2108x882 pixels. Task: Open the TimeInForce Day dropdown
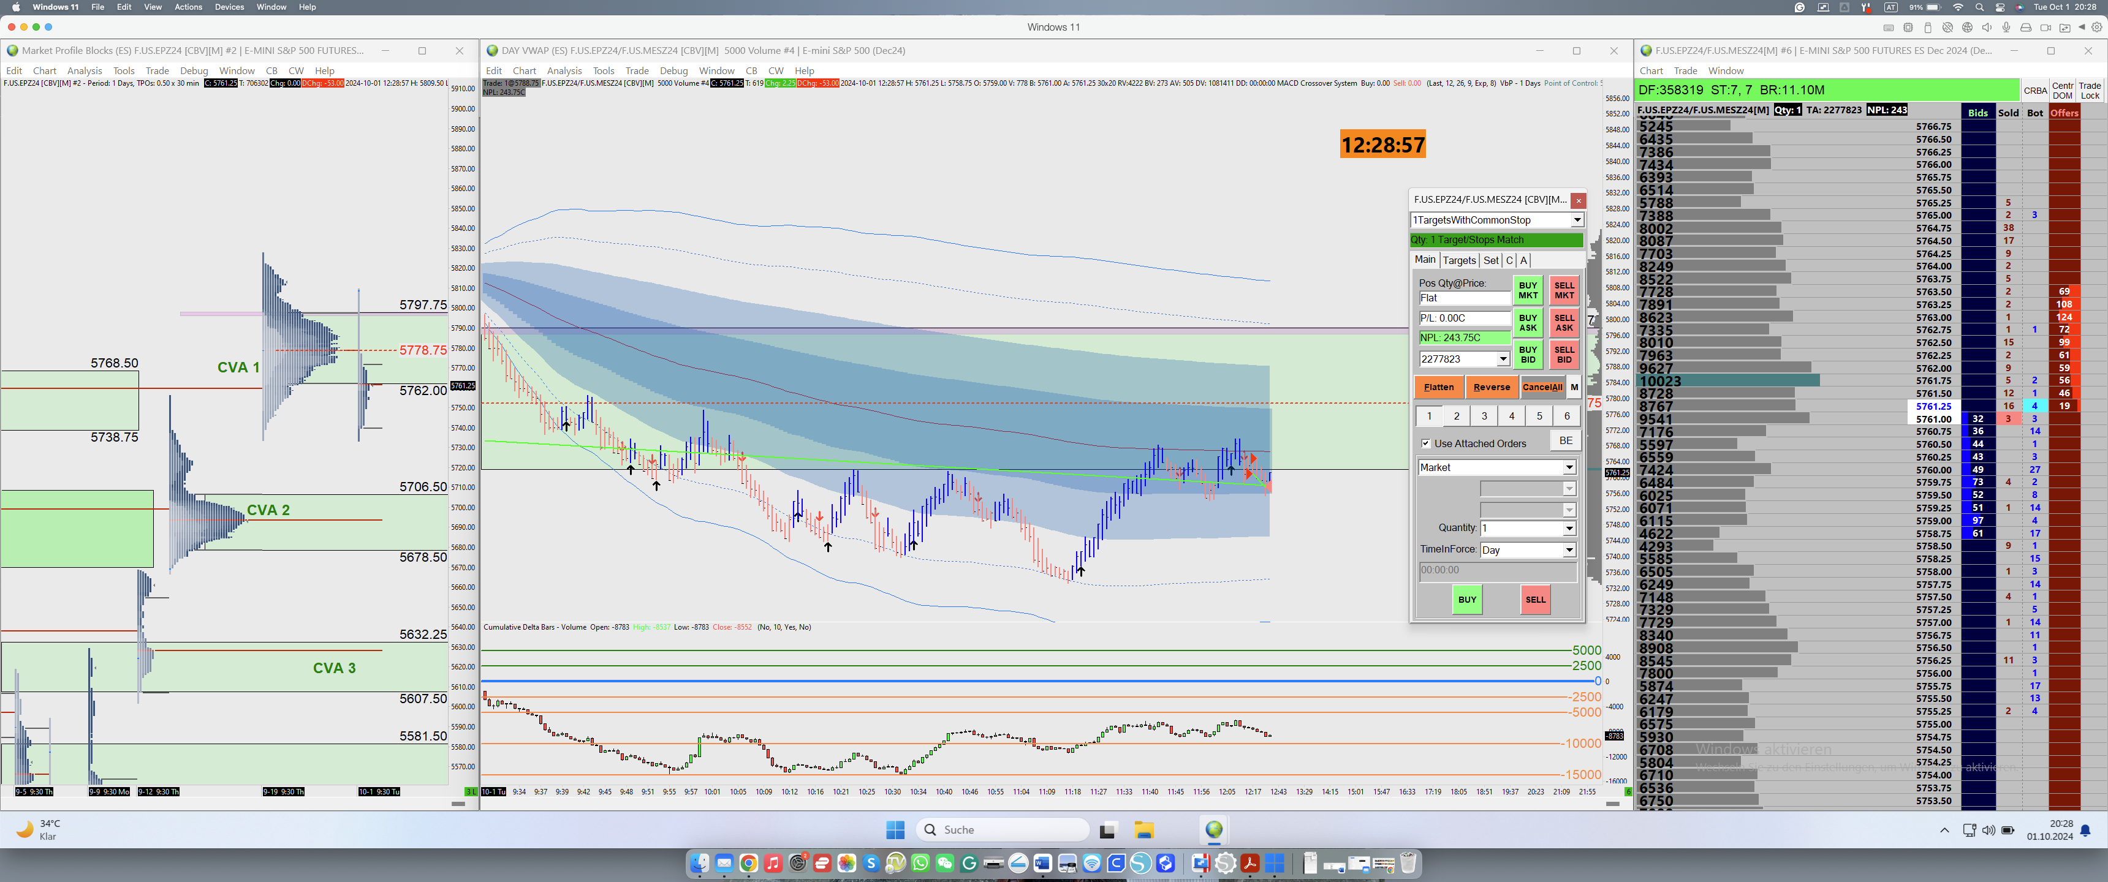coord(1569,550)
